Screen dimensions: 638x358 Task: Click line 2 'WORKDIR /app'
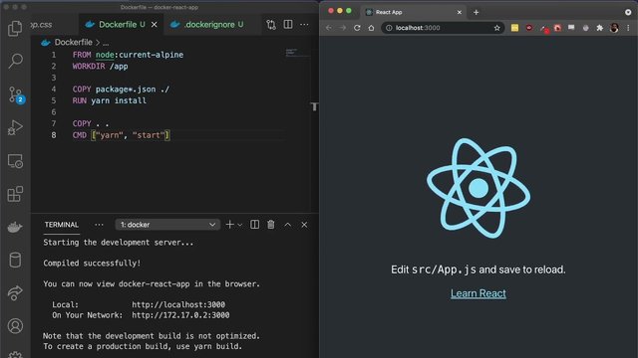click(100, 67)
